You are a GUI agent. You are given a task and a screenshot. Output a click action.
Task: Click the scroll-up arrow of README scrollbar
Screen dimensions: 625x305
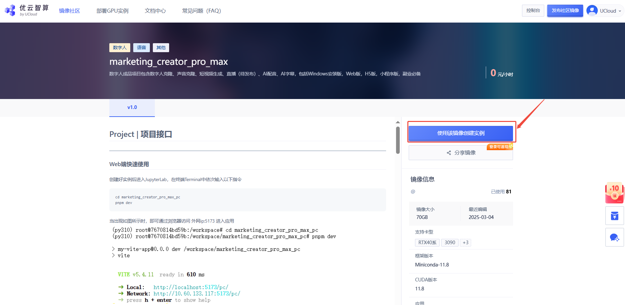pos(398,122)
